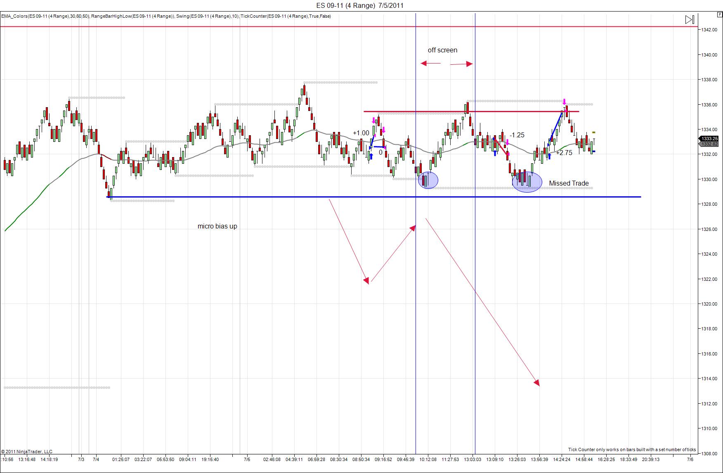Image resolution: width=723 pixels, height=473 pixels.
Task: Click the 1314.00 price axis label
Action: 709,379
